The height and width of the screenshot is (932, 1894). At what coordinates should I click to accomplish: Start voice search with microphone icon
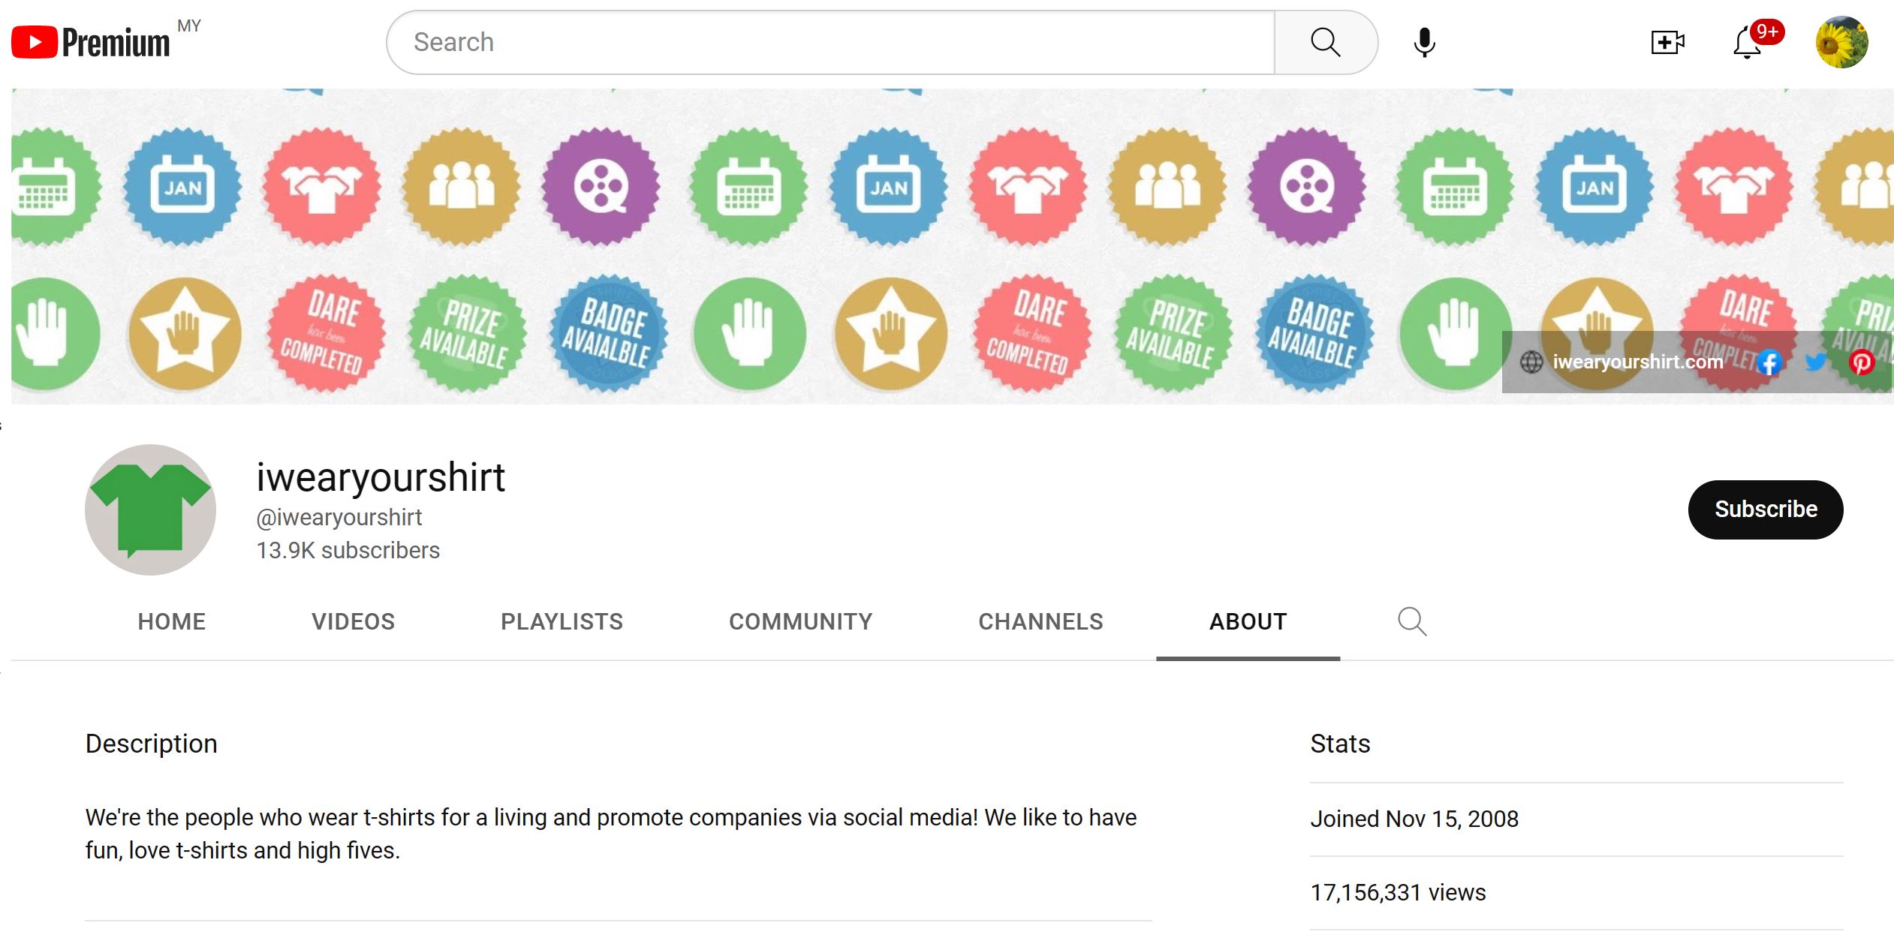pyautogui.click(x=1424, y=42)
